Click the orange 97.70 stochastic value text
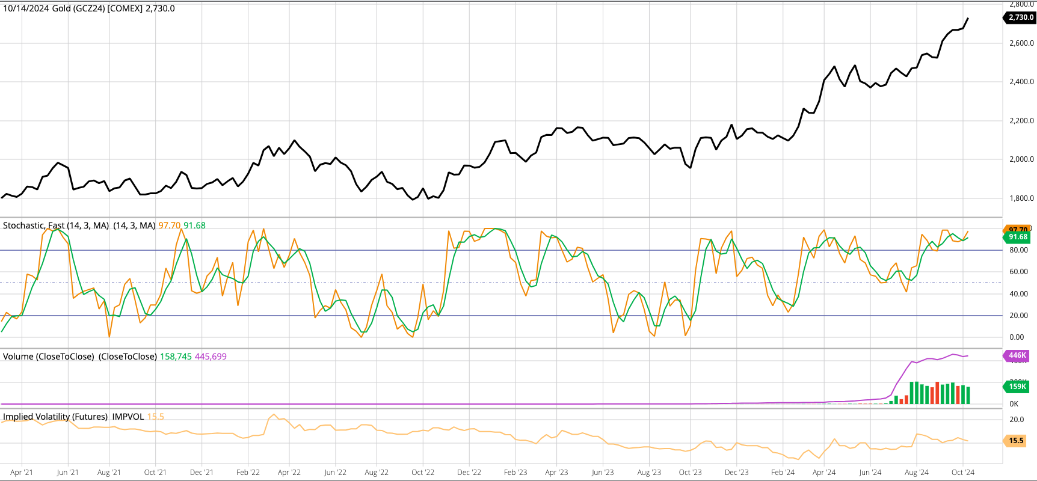Image resolution: width=1037 pixels, height=481 pixels. coord(169,225)
